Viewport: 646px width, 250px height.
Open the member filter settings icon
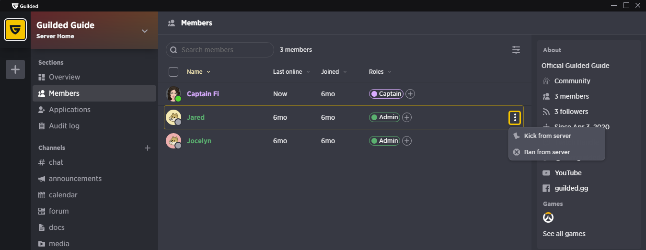tap(516, 50)
